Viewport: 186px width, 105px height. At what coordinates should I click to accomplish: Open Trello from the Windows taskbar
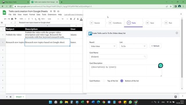coord(77,102)
